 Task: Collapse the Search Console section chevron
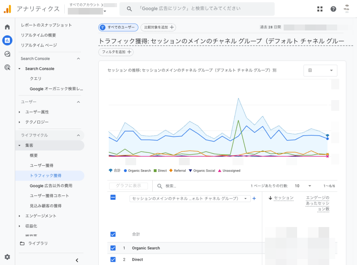pyautogui.click(x=78, y=59)
